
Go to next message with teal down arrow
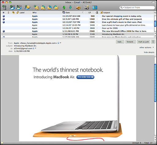71,7
